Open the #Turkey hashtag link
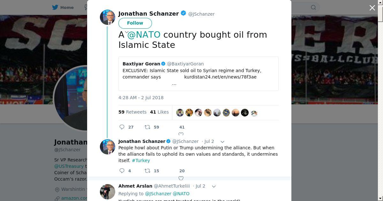 pos(141,160)
